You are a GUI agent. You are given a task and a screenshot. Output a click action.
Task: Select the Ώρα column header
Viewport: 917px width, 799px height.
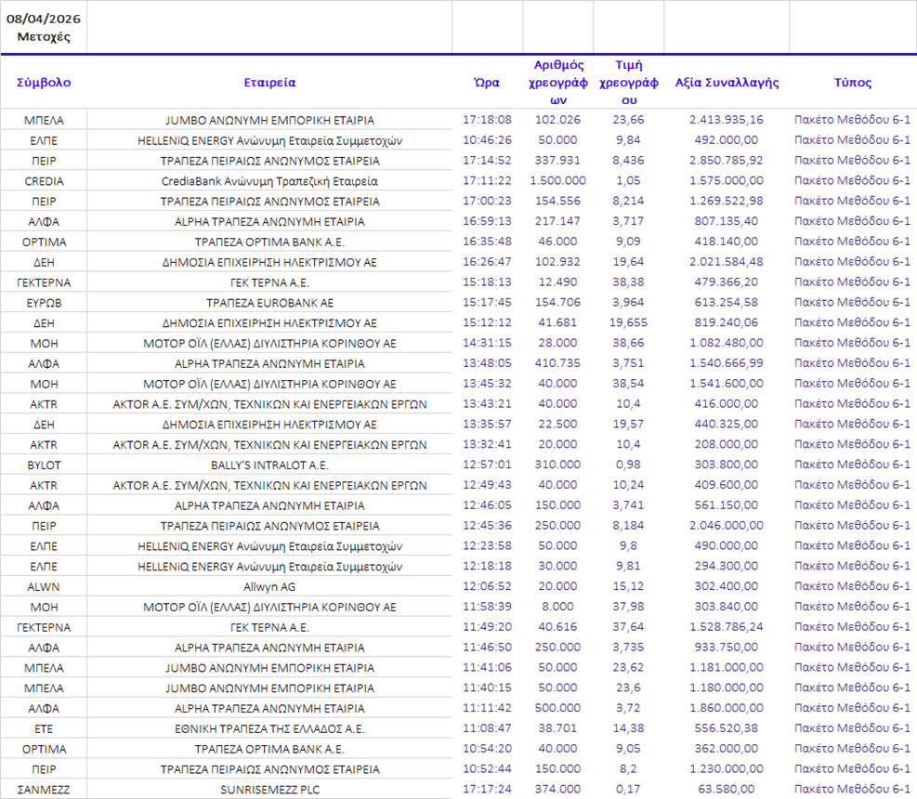coord(487,82)
